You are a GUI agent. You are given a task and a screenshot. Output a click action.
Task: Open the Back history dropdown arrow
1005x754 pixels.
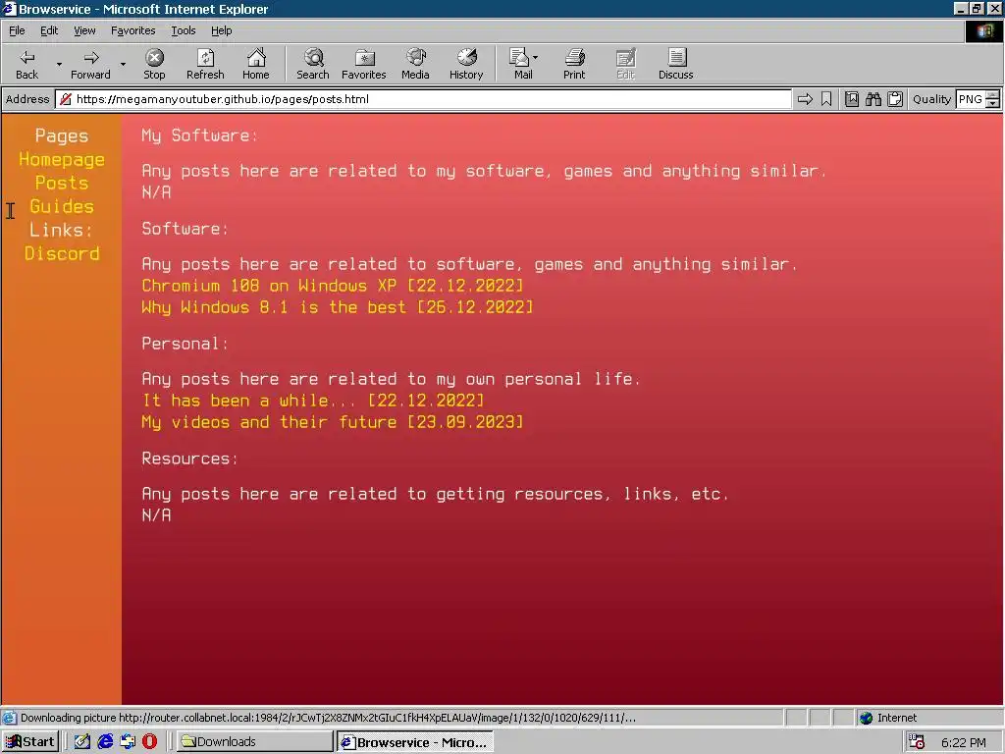pos(59,64)
